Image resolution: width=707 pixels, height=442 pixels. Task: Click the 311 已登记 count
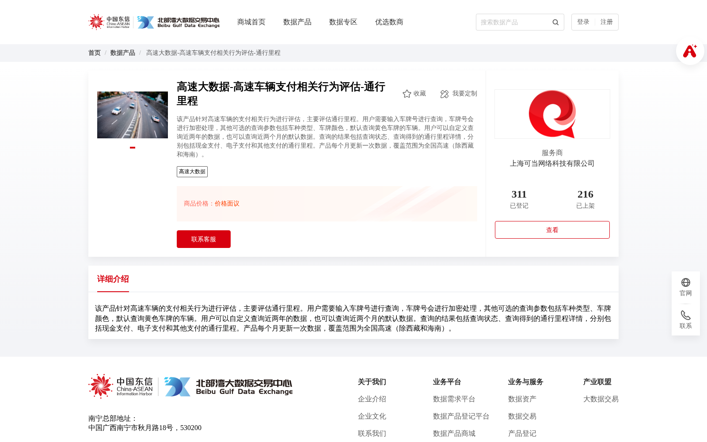point(519,199)
